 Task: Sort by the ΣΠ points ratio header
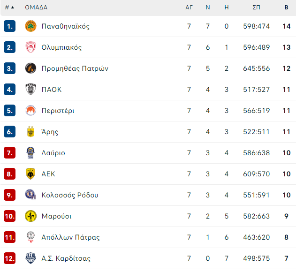[x=256, y=8]
